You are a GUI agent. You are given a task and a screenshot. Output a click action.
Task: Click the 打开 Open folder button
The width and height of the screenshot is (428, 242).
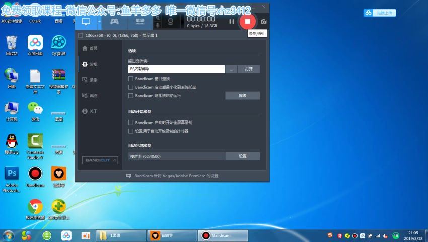coord(249,69)
